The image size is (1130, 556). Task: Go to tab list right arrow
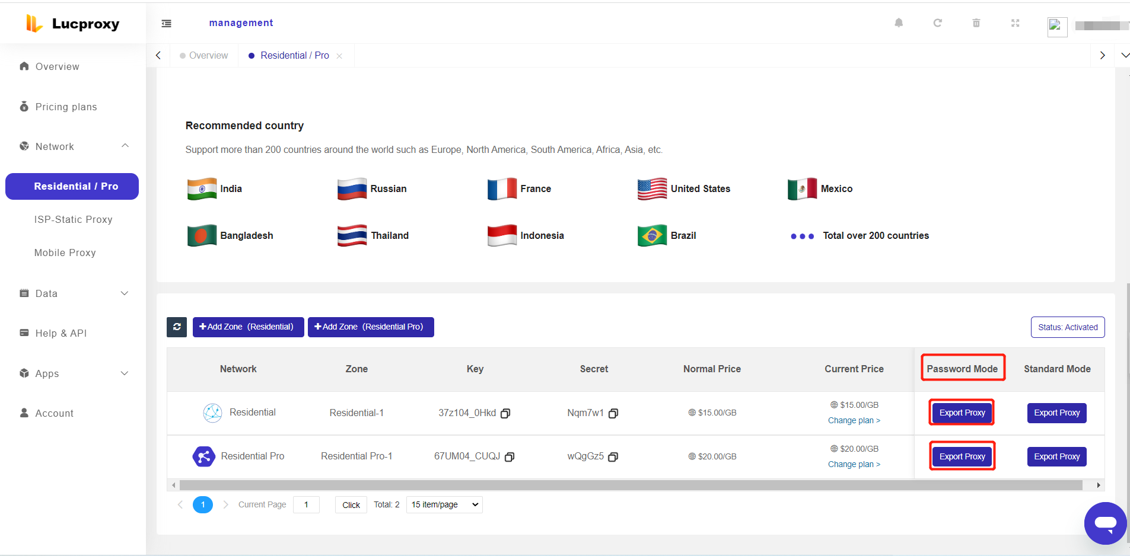point(1102,55)
